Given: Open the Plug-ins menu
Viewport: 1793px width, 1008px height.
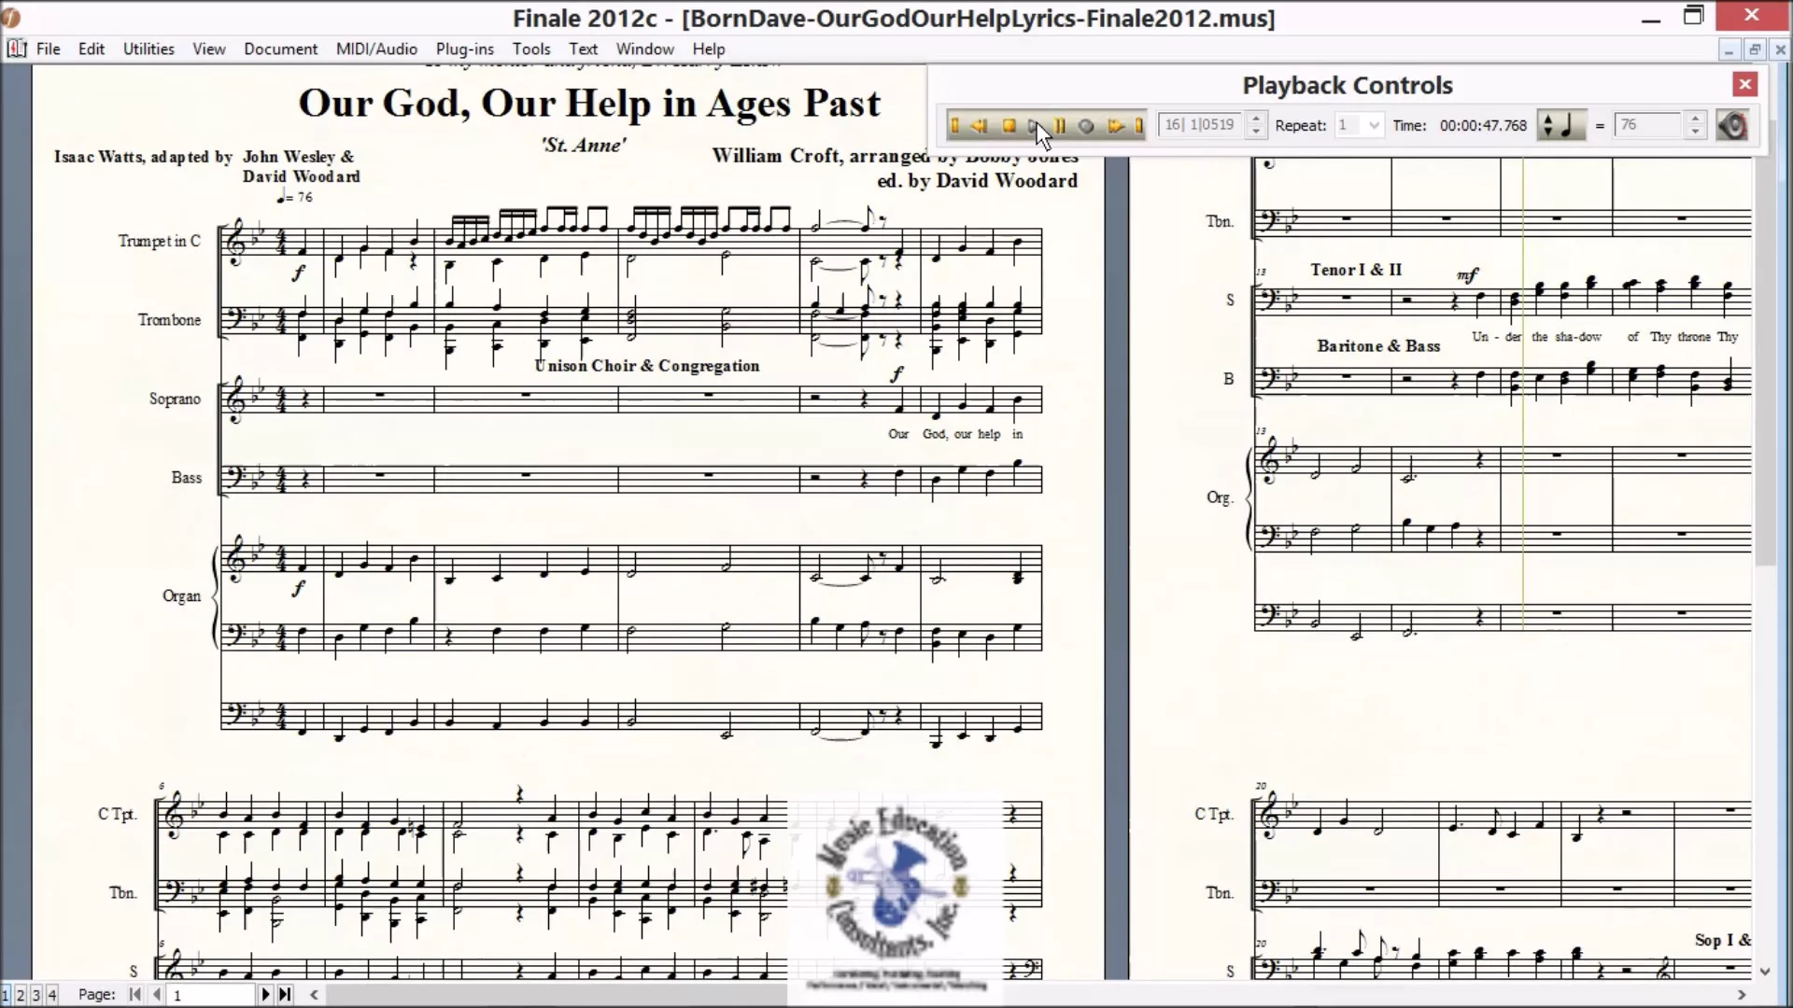Looking at the screenshot, I should [x=464, y=49].
